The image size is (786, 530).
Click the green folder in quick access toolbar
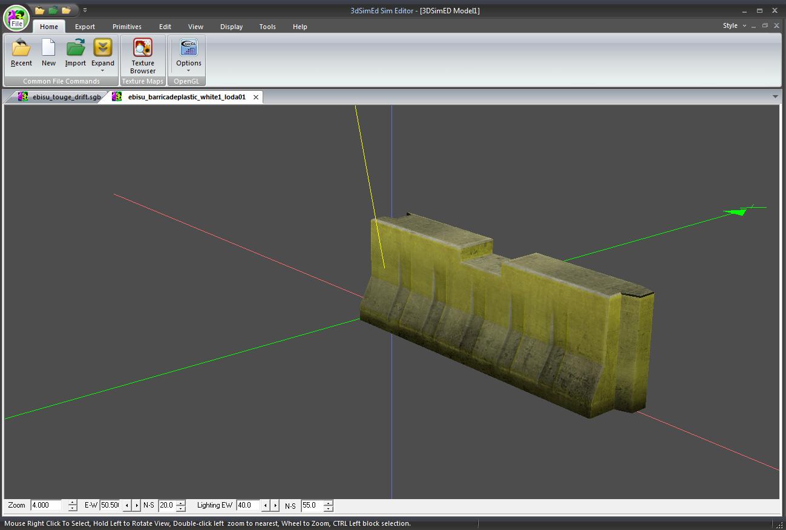point(53,10)
